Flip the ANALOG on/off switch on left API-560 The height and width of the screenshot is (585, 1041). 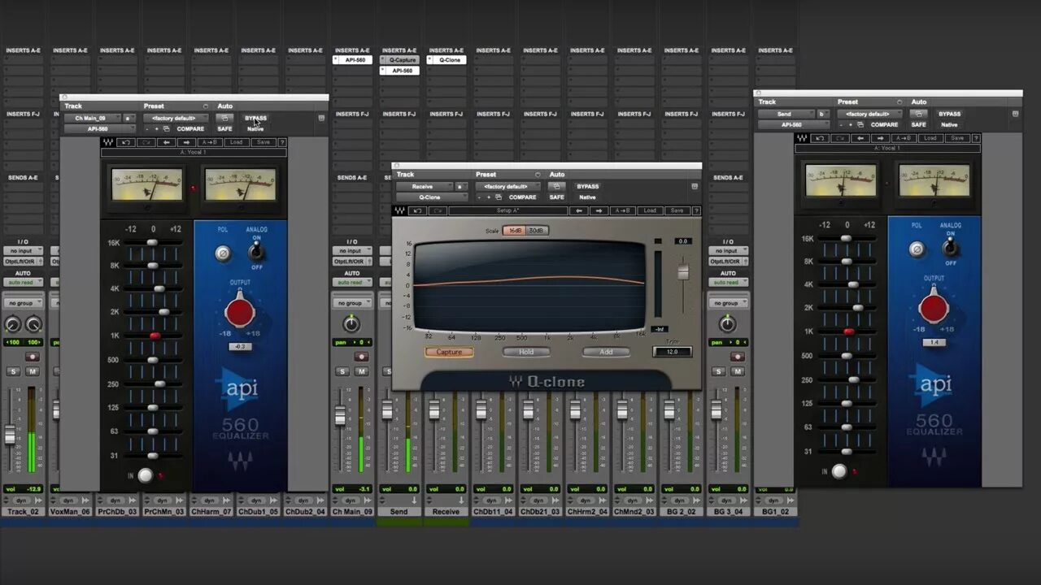pos(256,250)
